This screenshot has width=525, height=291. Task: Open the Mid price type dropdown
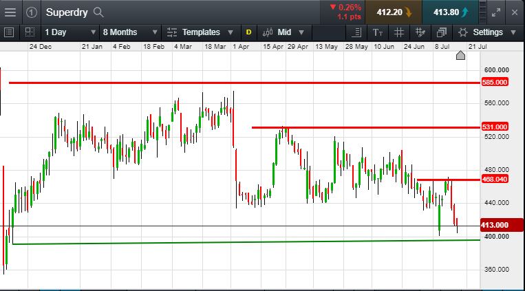[x=290, y=32]
